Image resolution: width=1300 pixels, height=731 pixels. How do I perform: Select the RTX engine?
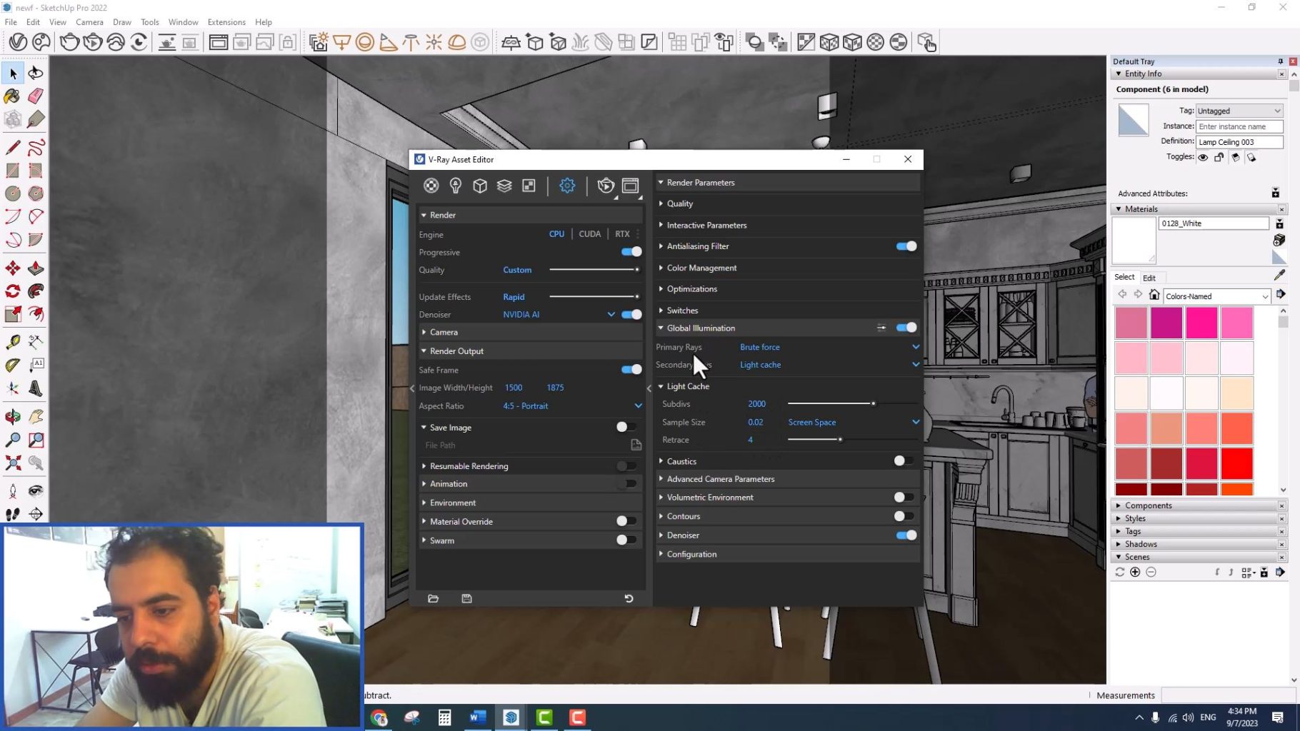point(622,234)
